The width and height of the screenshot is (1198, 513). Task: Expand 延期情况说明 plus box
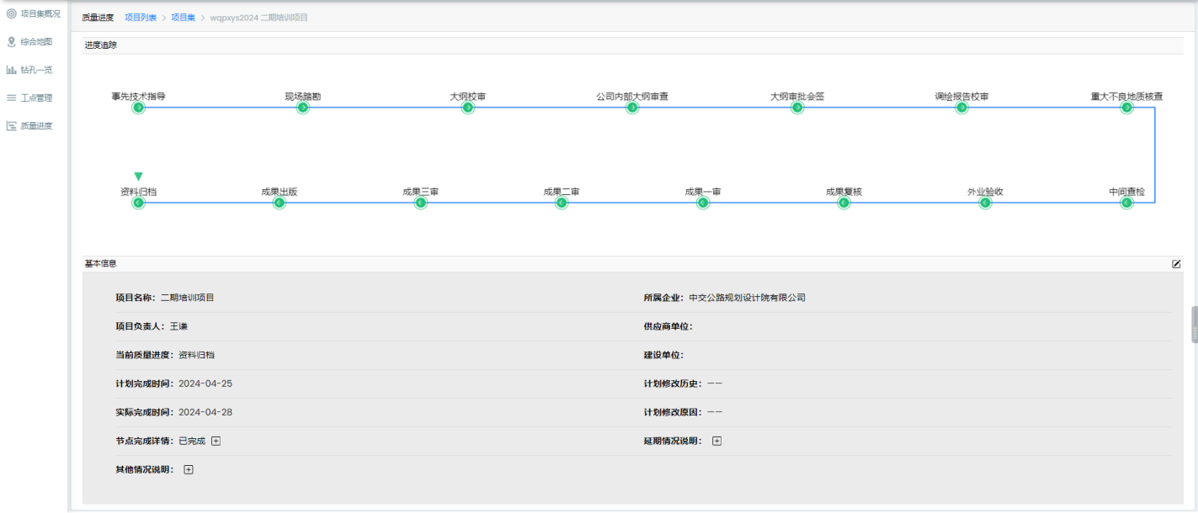716,441
